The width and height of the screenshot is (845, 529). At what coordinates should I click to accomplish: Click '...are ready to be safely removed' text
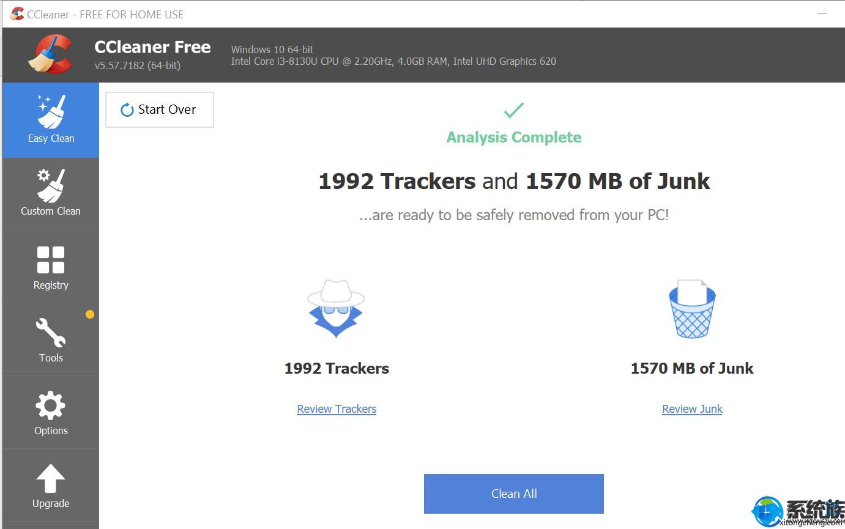(x=514, y=215)
